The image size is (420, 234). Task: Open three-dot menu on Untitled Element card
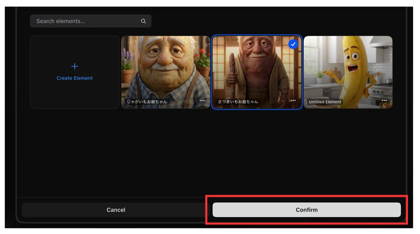(x=384, y=101)
